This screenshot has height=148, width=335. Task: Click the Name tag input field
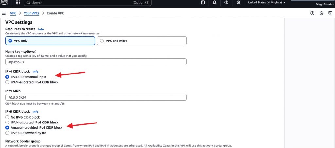click(96, 62)
